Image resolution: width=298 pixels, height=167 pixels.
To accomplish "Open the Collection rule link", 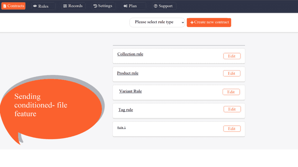I will click(130, 54).
